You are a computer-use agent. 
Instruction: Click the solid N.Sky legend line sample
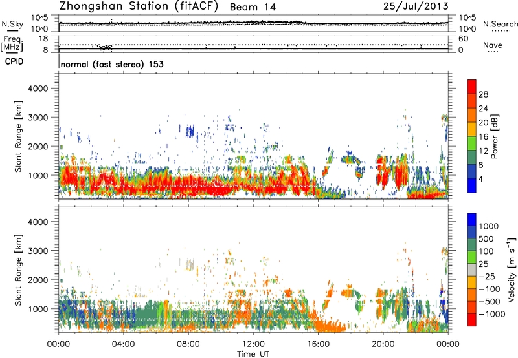point(12,30)
